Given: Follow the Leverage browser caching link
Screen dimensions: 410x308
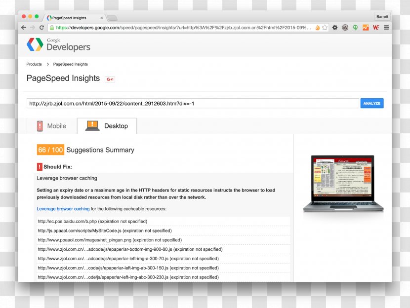Looking at the screenshot, I should [x=63, y=209].
